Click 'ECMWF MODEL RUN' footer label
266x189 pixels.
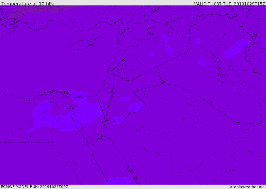click(x=34, y=187)
